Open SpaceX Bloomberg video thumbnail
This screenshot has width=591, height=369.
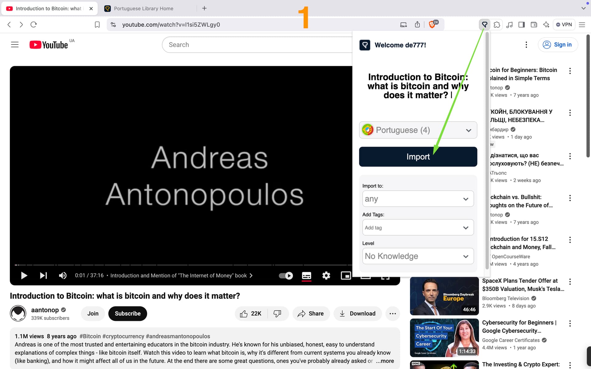[x=444, y=296]
